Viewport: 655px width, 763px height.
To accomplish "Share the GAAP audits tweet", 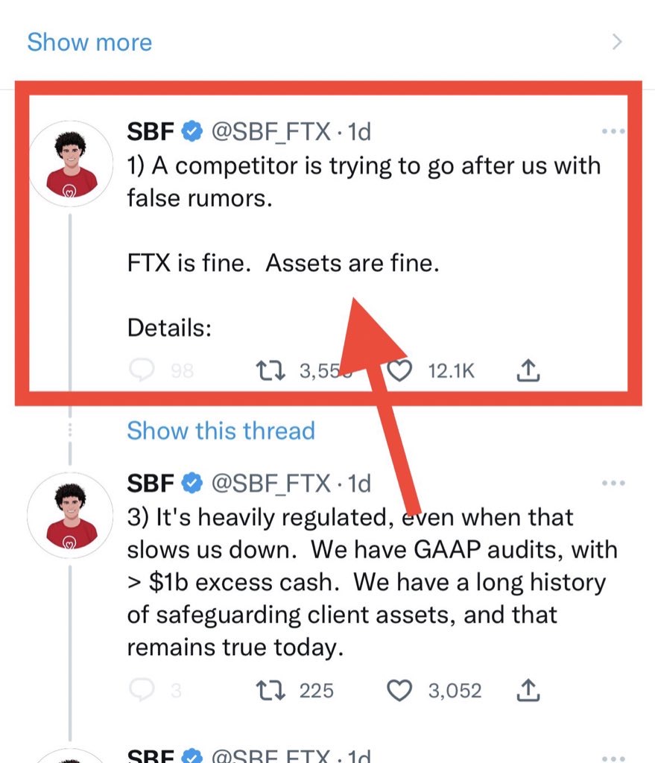I will coord(527,691).
